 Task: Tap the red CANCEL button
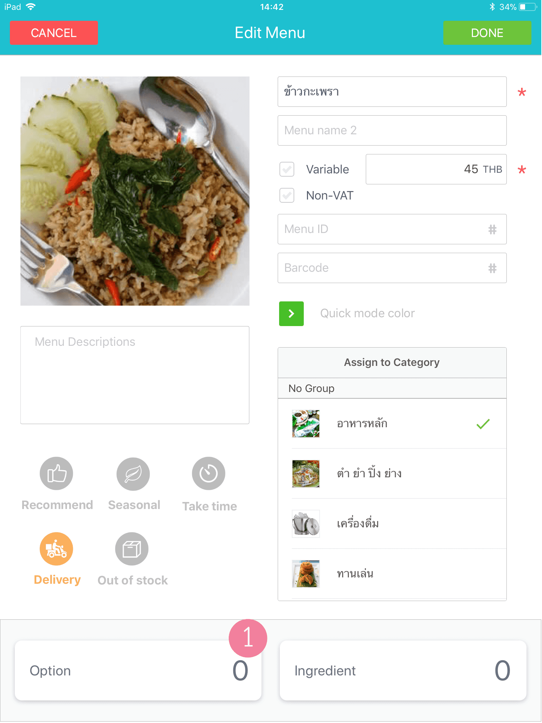click(54, 33)
